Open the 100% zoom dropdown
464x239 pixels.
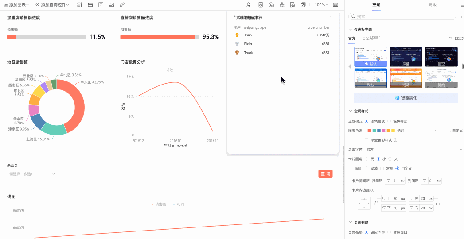(x=321, y=5)
